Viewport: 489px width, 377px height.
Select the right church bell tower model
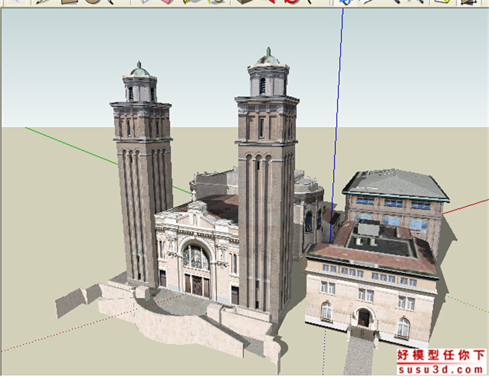tap(267, 184)
